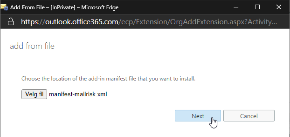Click the "add from file" heading
This screenshot has height=137, width=290.
click(x=32, y=46)
